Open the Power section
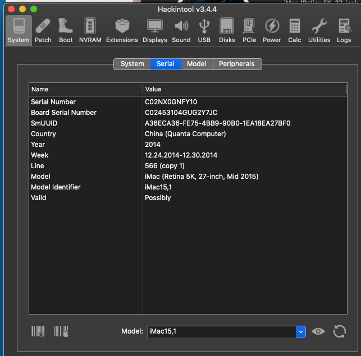Screen dimensions: 361x356 pos(272,31)
